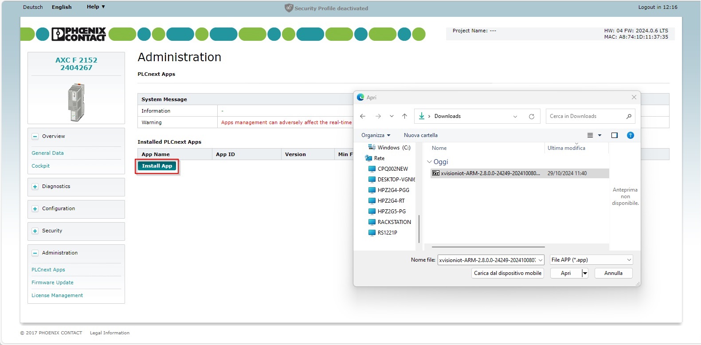The width and height of the screenshot is (701, 345).
Task: Expand the address bar history dropdown
Action: [x=515, y=117]
